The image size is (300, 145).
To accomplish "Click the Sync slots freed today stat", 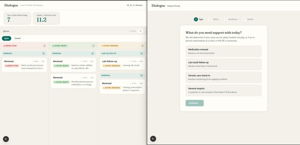I will pos(17,18).
